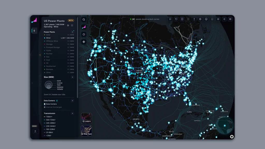Open the Layers thumbnail button

pyautogui.click(x=86, y=118)
